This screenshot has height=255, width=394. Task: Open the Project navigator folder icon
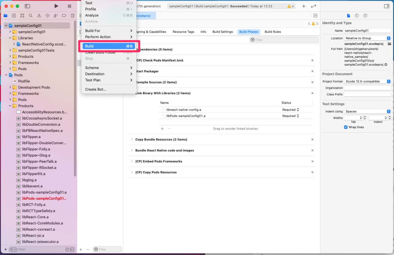(x=5, y=15)
